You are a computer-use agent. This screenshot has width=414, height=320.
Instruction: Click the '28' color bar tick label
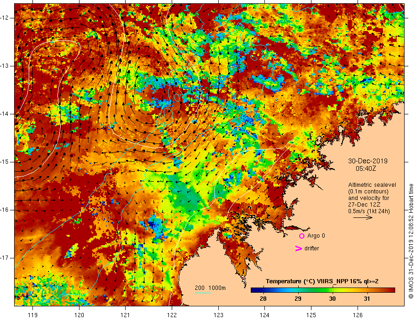(263, 299)
